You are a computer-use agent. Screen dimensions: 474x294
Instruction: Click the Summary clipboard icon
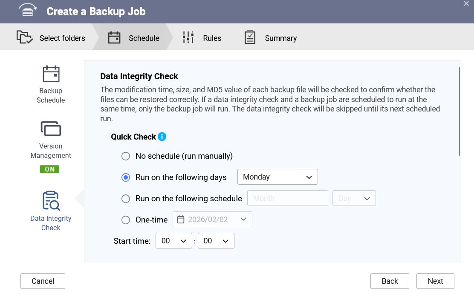250,37
